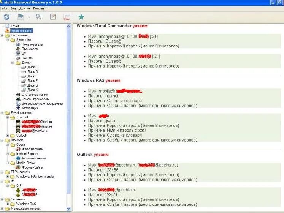Click the 'Пароль: internet' line
Image resolution: width=284 pixels, height=213 pixels.
tap(103, 96)
